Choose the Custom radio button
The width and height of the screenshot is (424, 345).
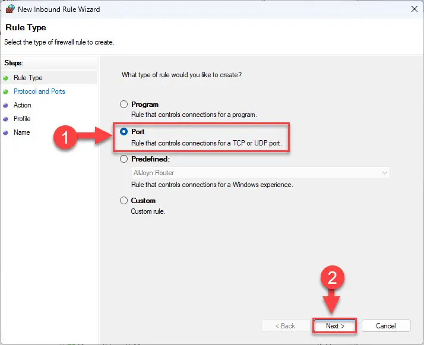pyautogui.click(x=124, y=201)
